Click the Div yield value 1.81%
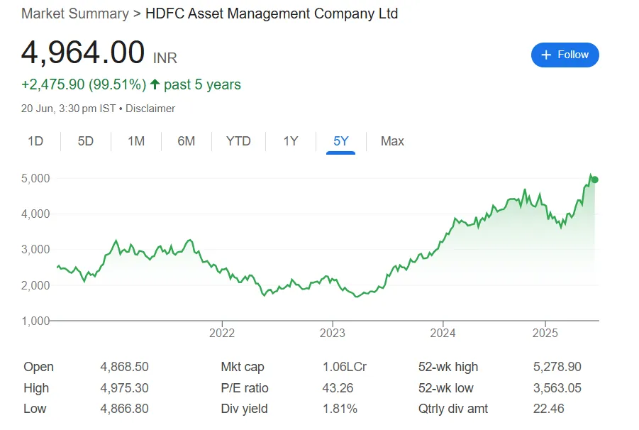This screenshot has width=639, height=430. [x=340, y=409]
